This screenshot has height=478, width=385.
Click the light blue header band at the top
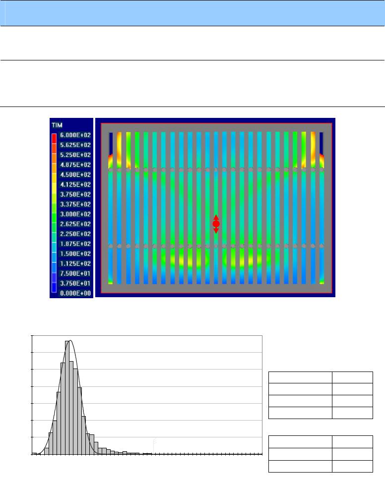point(192,13)
